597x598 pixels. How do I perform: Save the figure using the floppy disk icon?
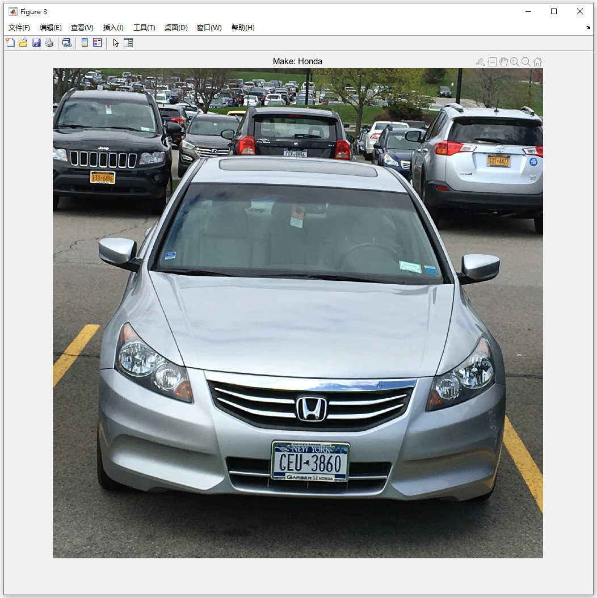click(x=36, y=43)
